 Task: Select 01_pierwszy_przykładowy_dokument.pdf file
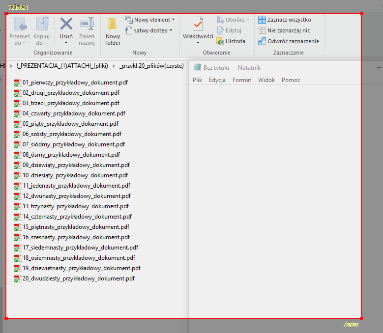[x=71, y=83]
